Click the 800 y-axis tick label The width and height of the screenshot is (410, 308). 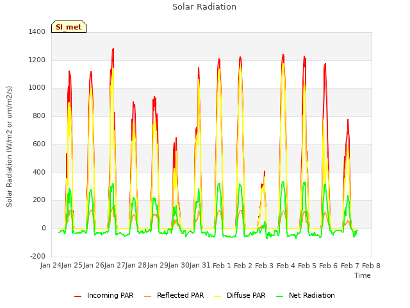[x=39, y=116]
